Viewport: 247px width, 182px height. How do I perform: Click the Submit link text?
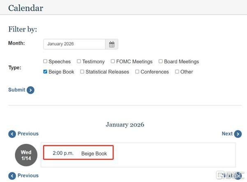[17, 90]
